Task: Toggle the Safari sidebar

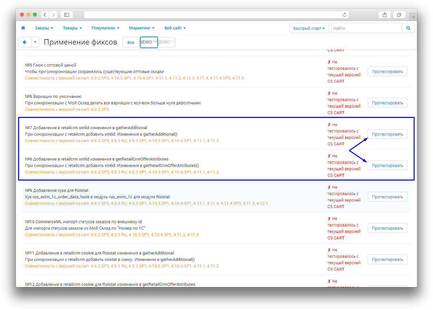Action: 67,15
